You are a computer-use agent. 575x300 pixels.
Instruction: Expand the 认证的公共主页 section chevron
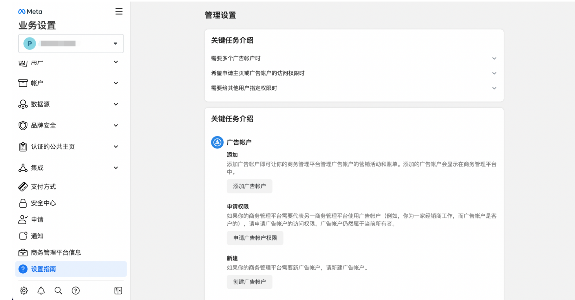116,147
